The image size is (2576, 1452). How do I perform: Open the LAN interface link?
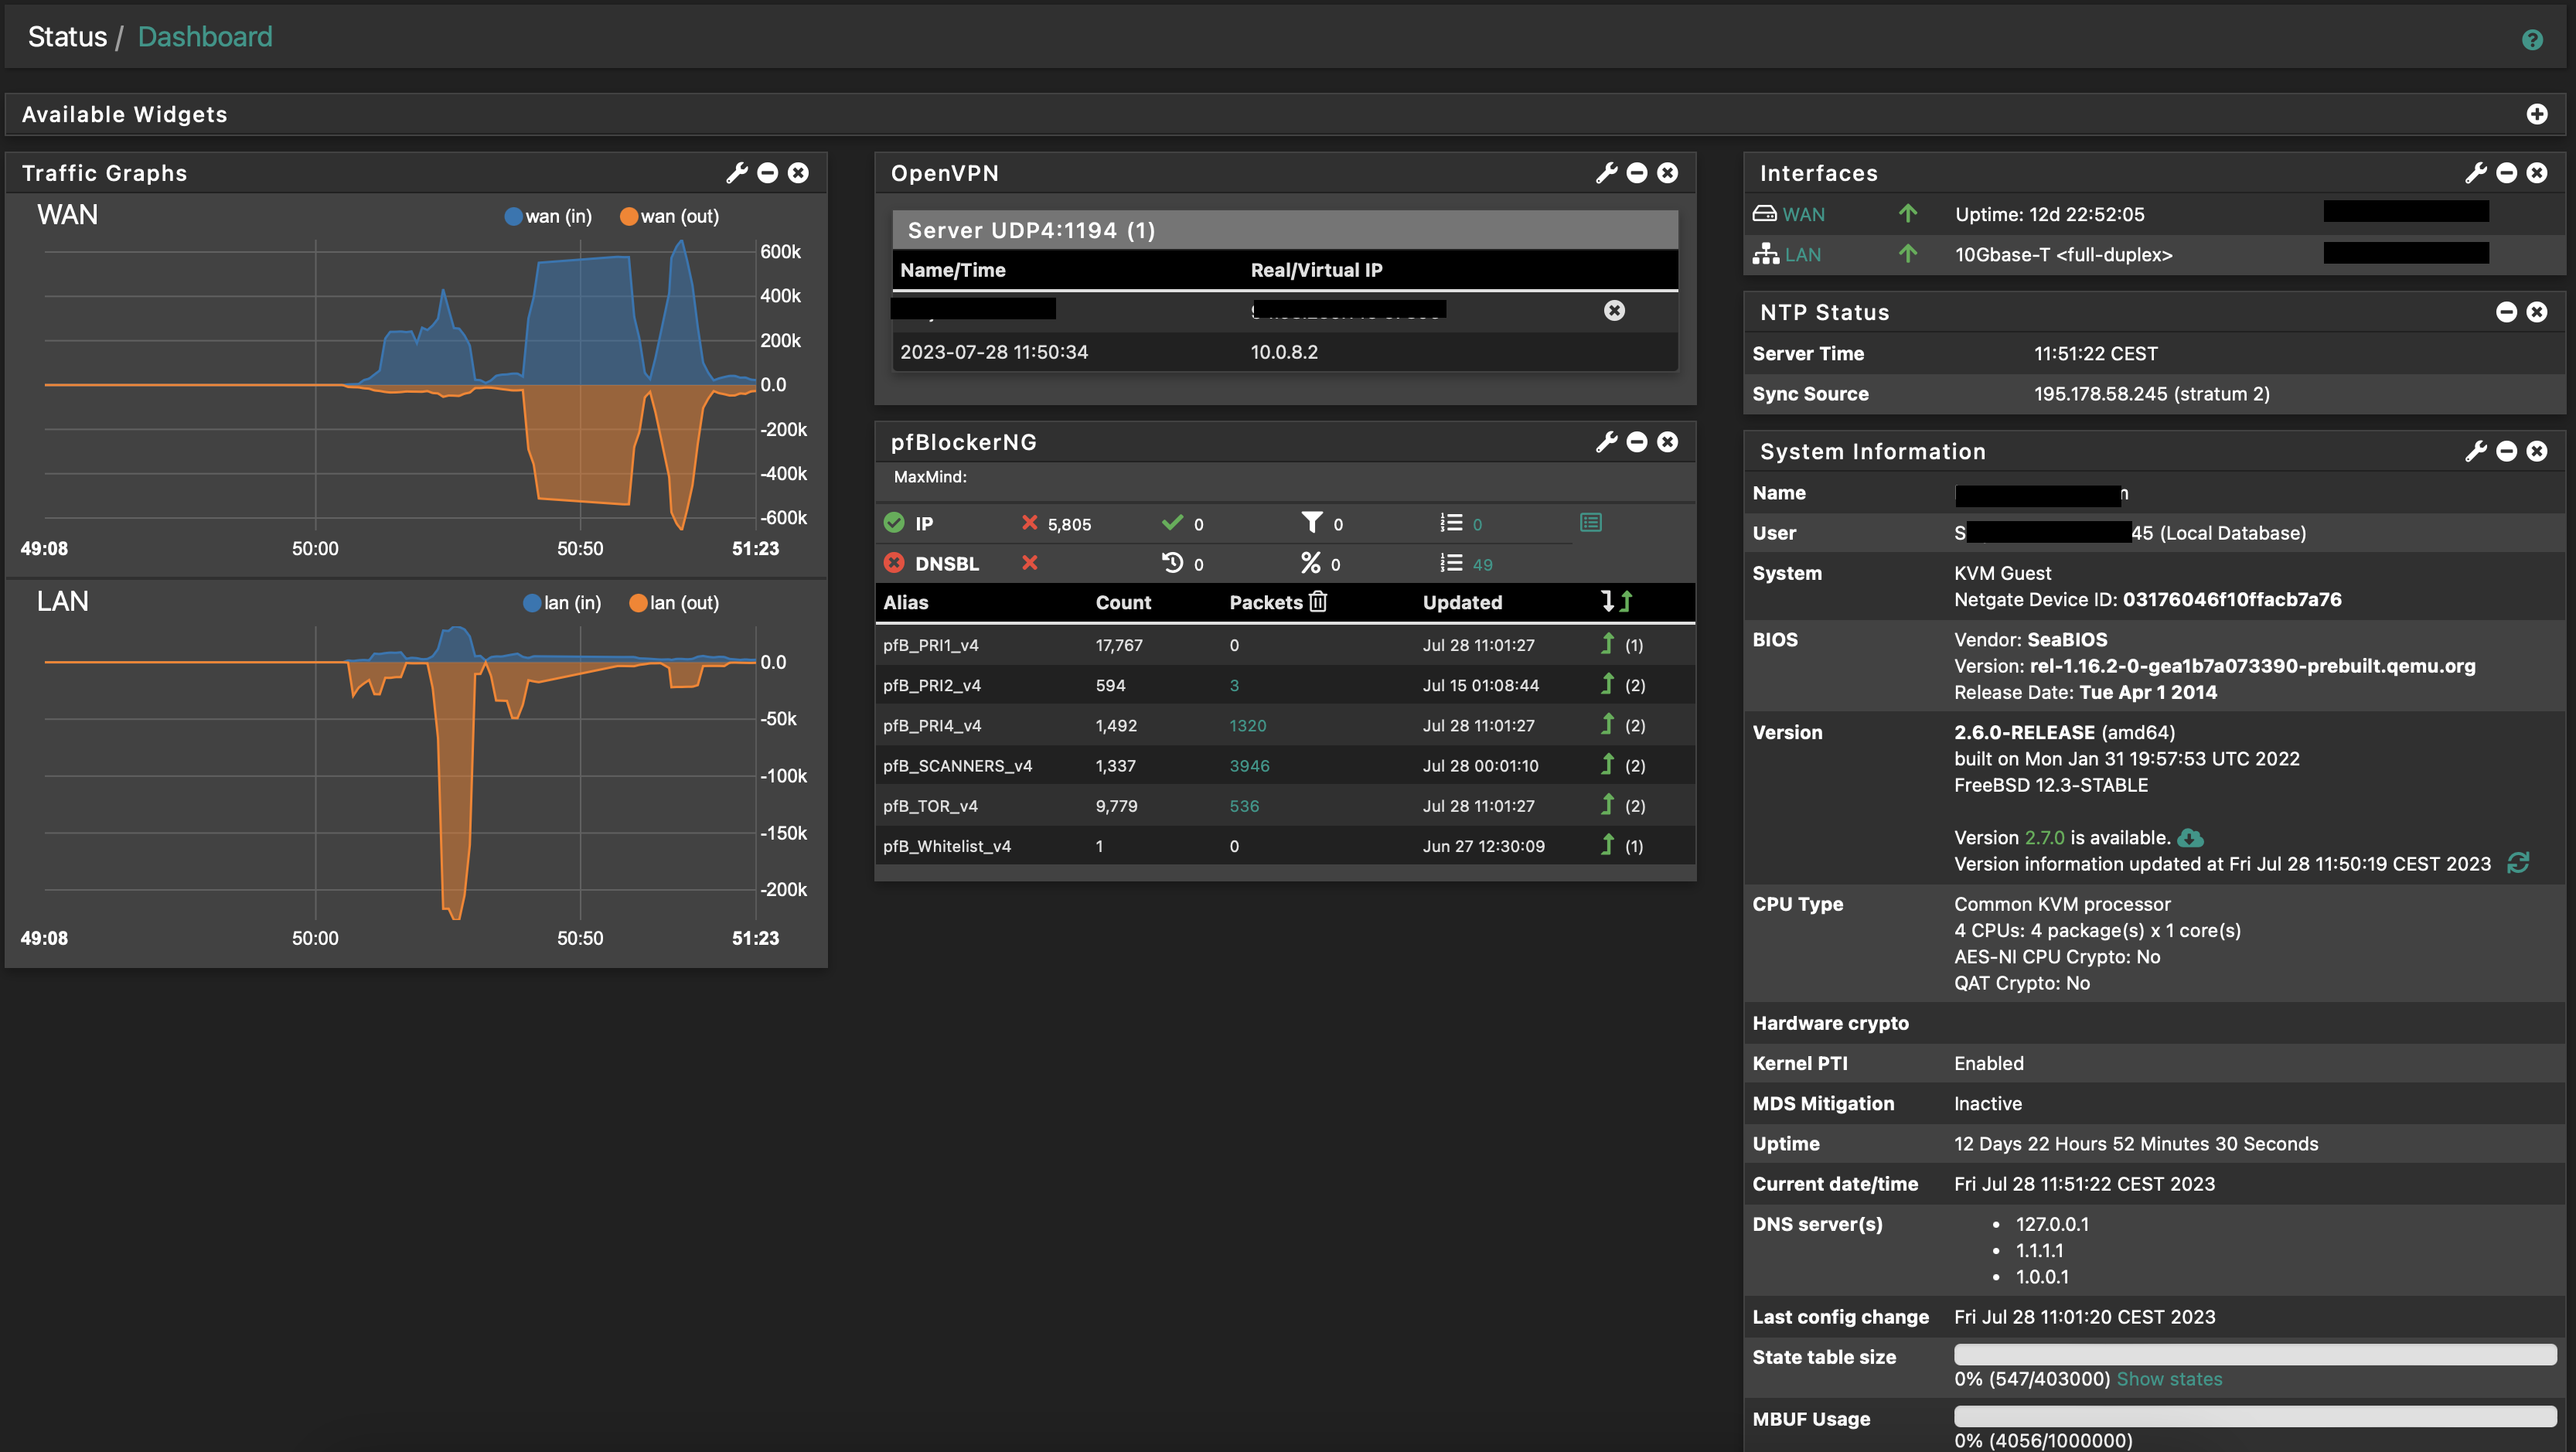[1802, 254]
